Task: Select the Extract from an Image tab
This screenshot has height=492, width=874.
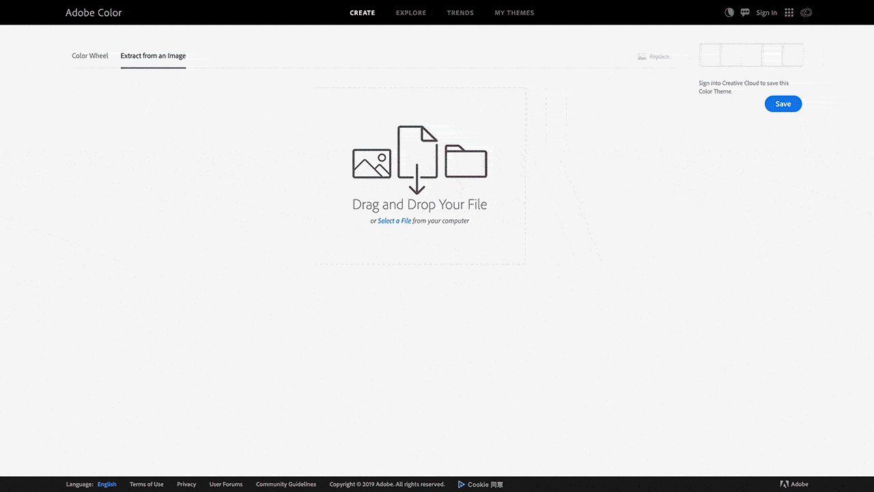Action: (x=153, y=56)
